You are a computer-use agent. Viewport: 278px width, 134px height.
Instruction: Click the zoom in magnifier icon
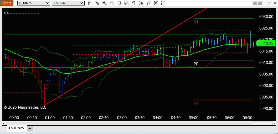pyautogui.click(x=104, y=3)
